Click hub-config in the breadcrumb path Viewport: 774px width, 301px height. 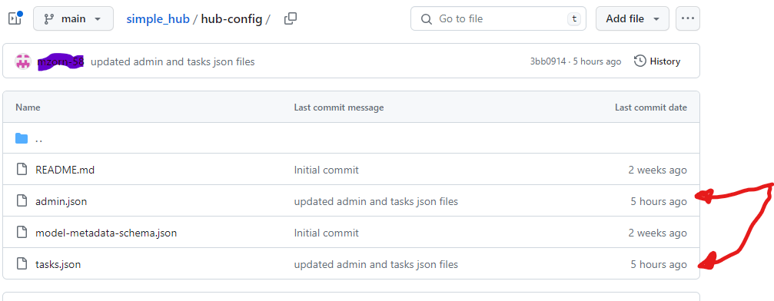(x=231, y=19)
